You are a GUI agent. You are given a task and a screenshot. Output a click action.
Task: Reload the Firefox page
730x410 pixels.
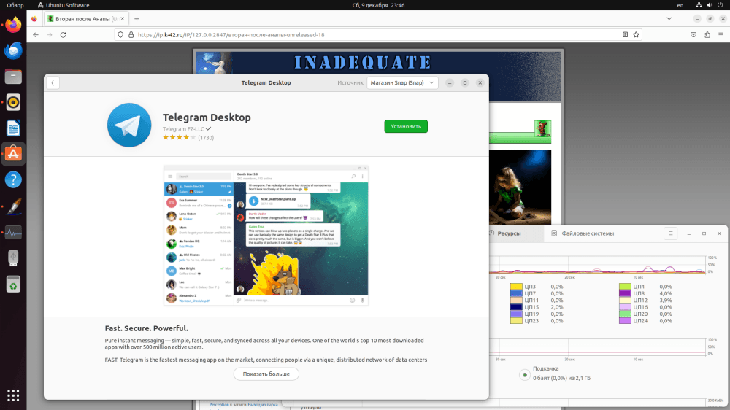[x=64, y=35]
